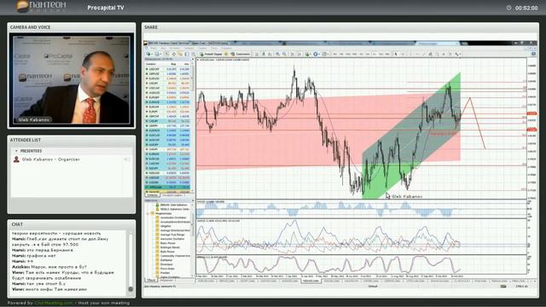The height and width of the screenshot is (307, 546).
Task: Open the Strategy Tester icon
Action: point(194,54)
